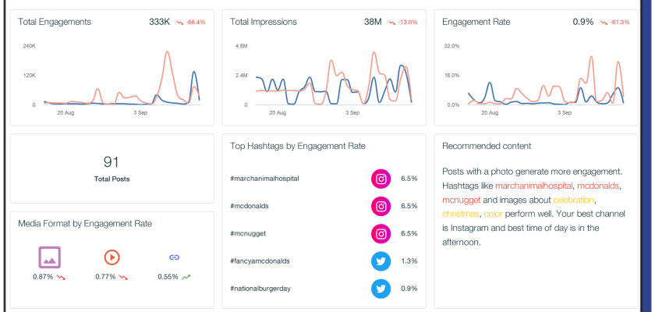Viewport: 655px width, 312px height.
Task: Click the #nationalburgerday hashtag row label
Action: (x=260, y=289)
